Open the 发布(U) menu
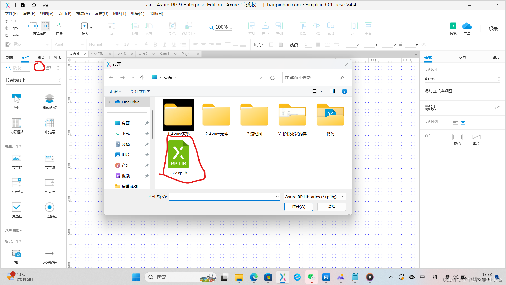 [x=101, y=14]
